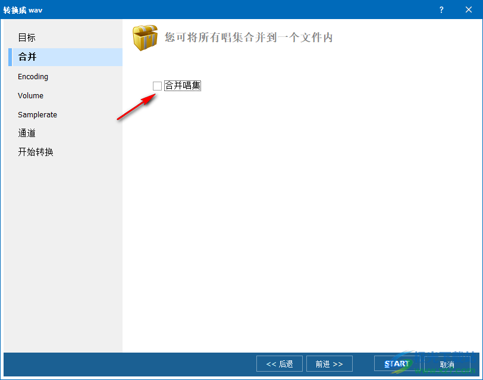The width and height of the screenshot is (483, 380).
Task: Click the treasure chest merge icon
Action: (145, 38)
